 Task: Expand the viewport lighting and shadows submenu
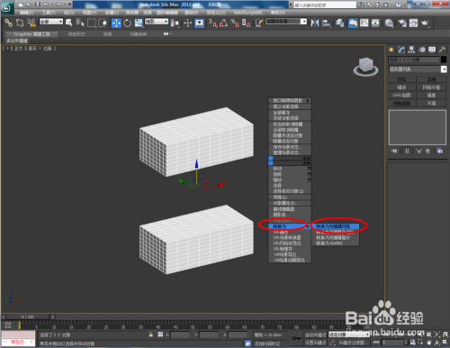290,100
